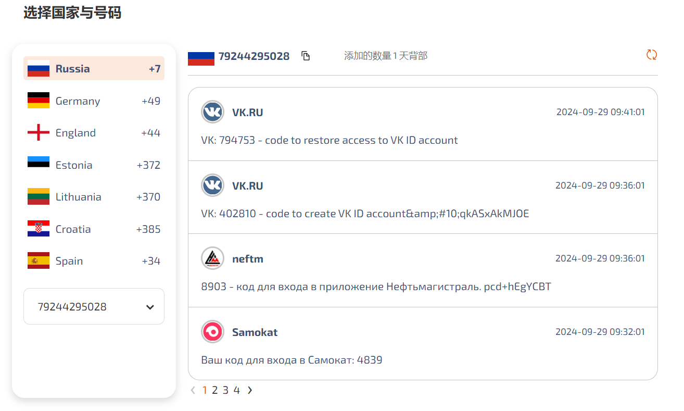
Task: Click timestamp 2024-09-29 09:41:01
Action: click(x=600, y=112)
